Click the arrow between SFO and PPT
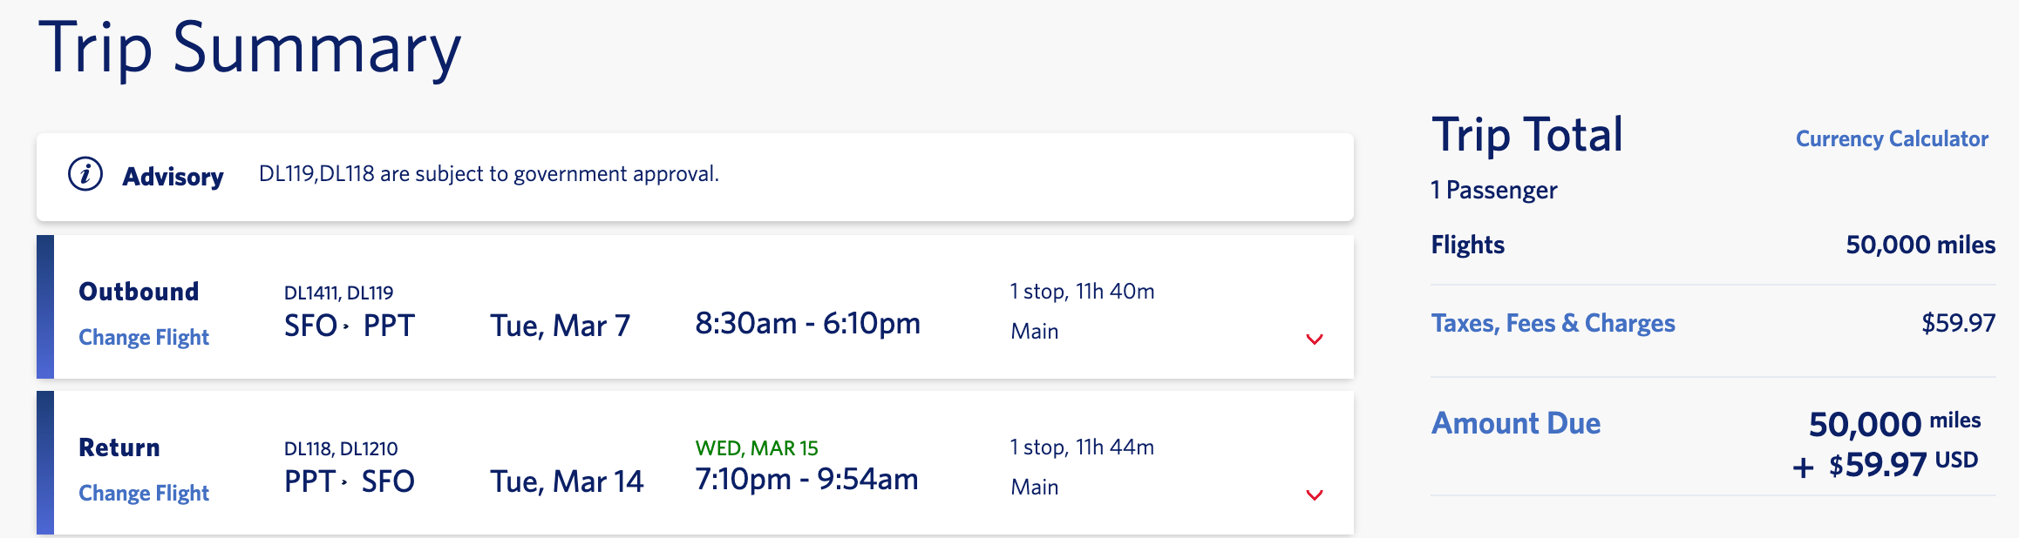This screenshot has height=538, width=2019. (x=346, y=326)
